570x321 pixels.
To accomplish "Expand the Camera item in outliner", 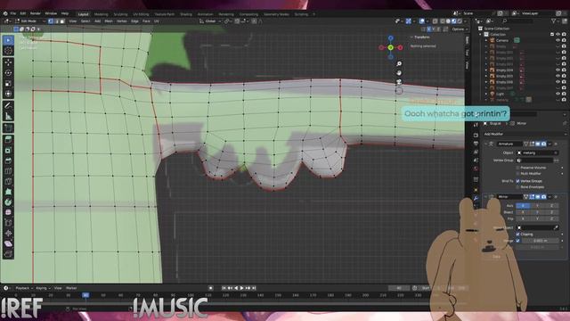I will tap(486, 40).
